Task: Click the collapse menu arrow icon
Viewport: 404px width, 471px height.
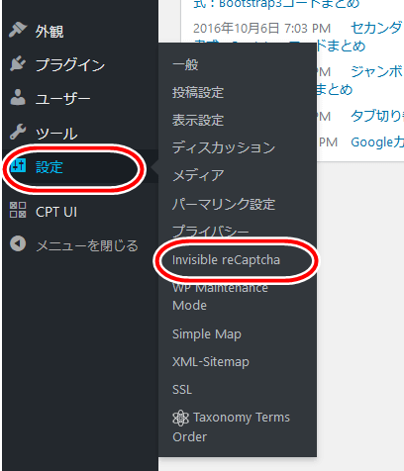Action: point(18,244)
